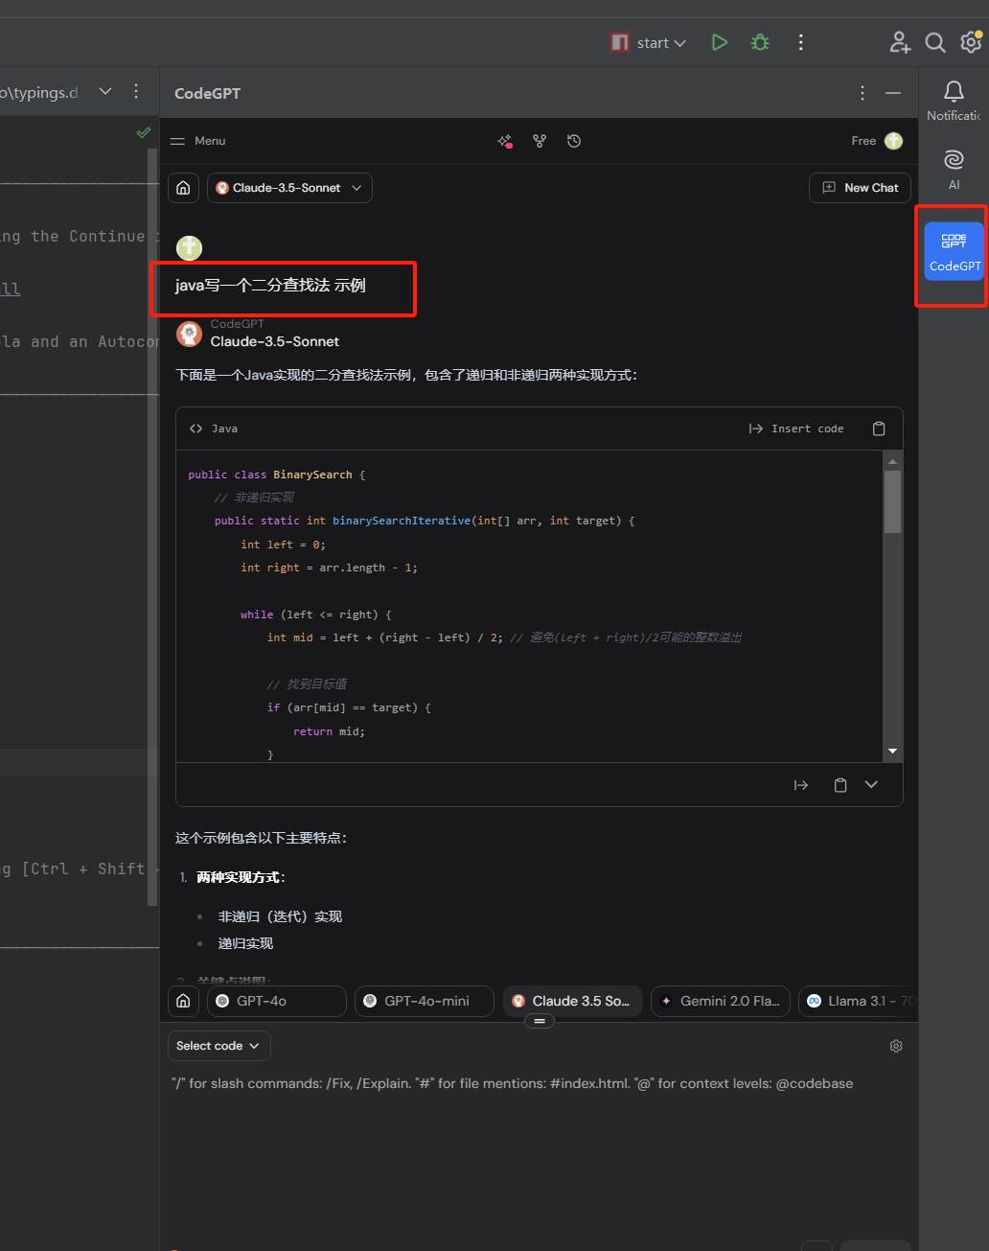Screen dimensions: 989x1251
Task: Click the Java language label in code header
Action: click(x=224, y=429)
